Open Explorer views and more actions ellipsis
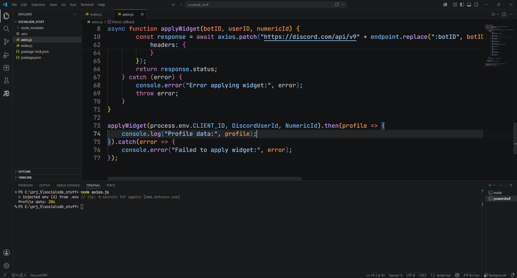 [x=75, y=14]
